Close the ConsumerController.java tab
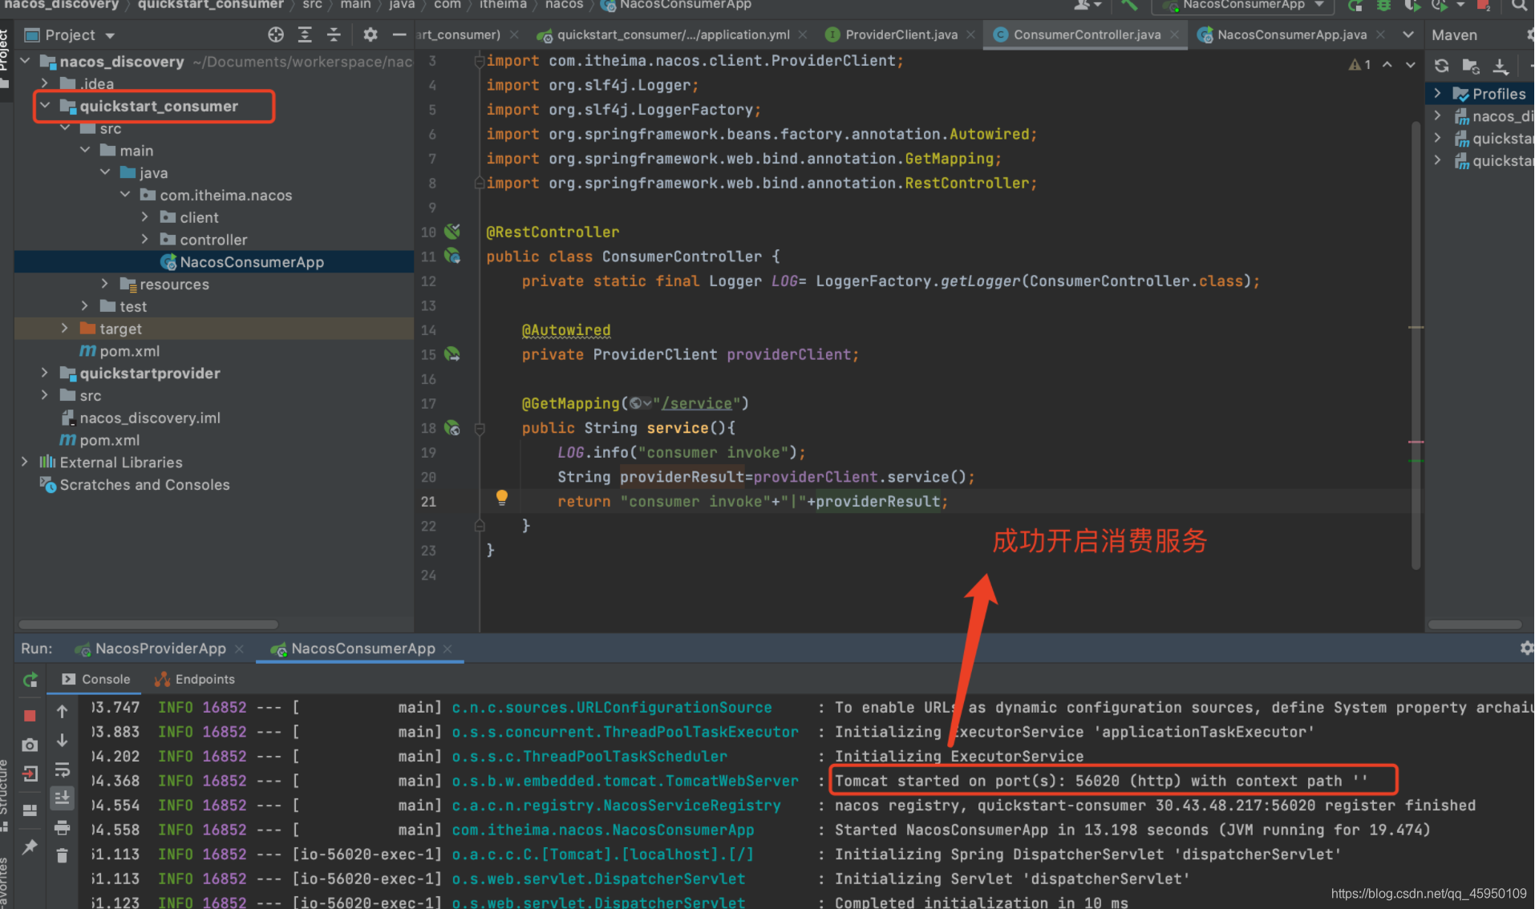1535x909 pixels. tap(1175, 34)
